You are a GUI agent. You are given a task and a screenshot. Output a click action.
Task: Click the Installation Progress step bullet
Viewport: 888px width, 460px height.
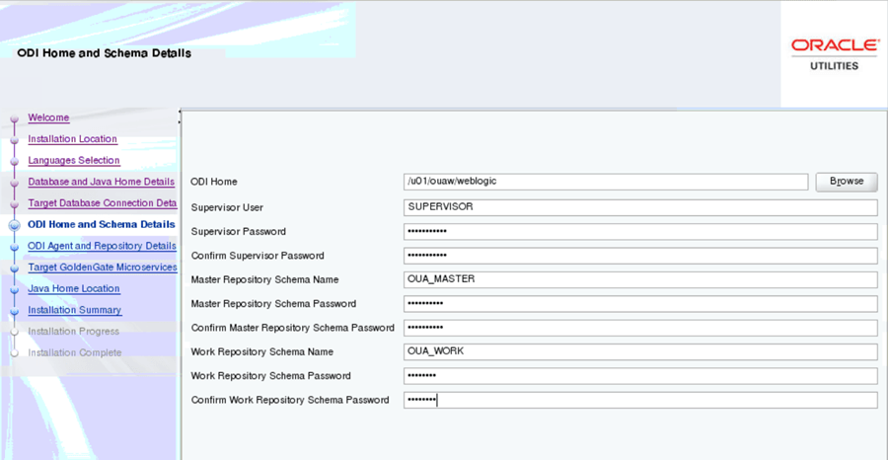click(x=14, y=332)
